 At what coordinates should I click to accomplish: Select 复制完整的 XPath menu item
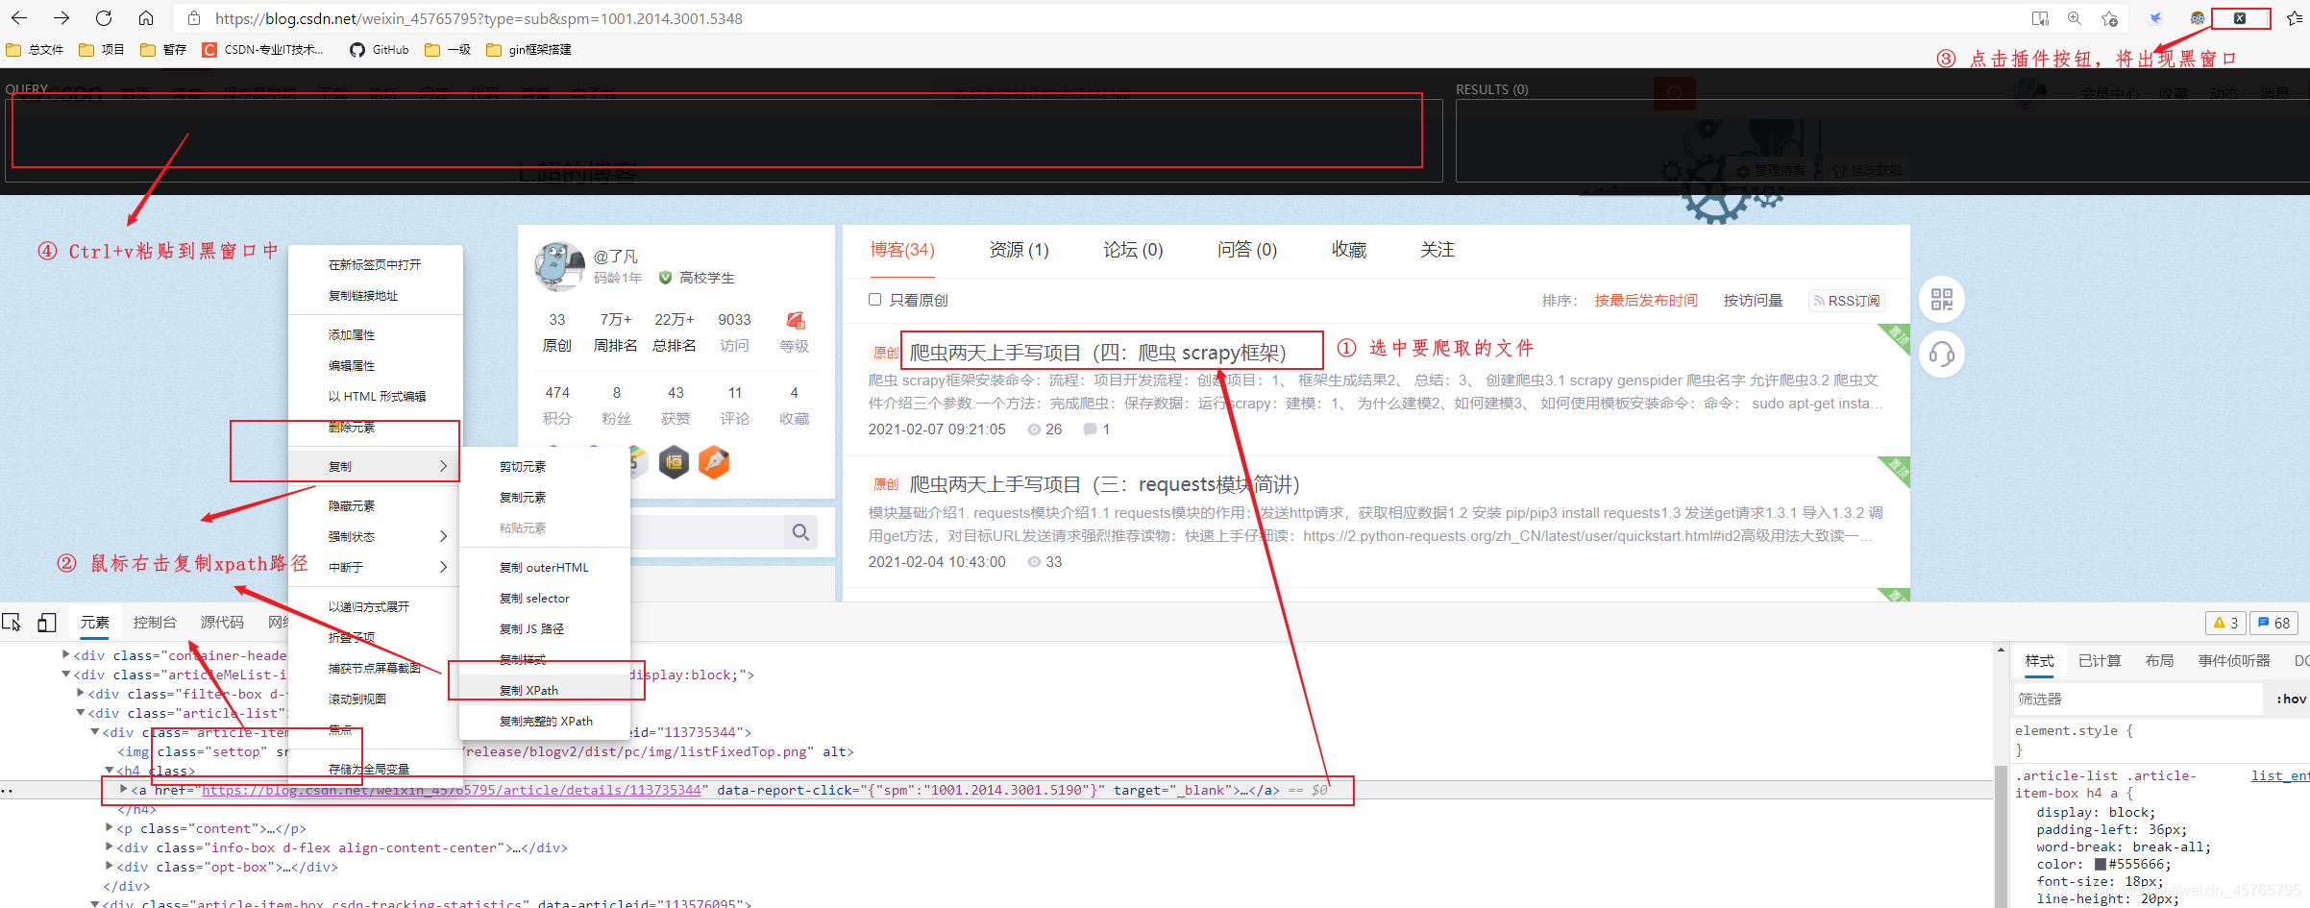[545, 721]
